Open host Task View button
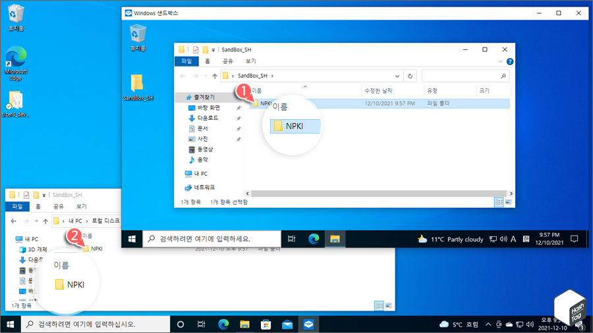This screenshot has height=333, width=593. pyautogui.click(x=202, y=324)
